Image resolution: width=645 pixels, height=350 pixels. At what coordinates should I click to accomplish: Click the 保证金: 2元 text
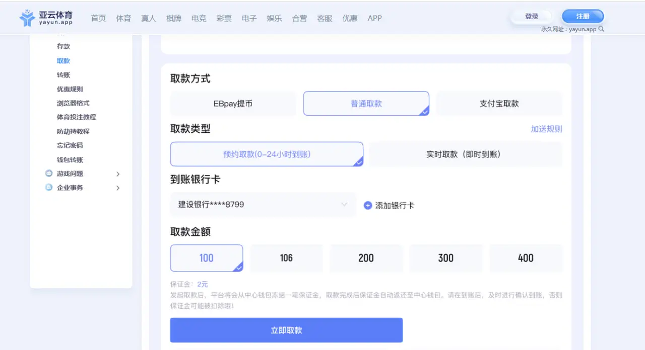click(x=189, y=284)
